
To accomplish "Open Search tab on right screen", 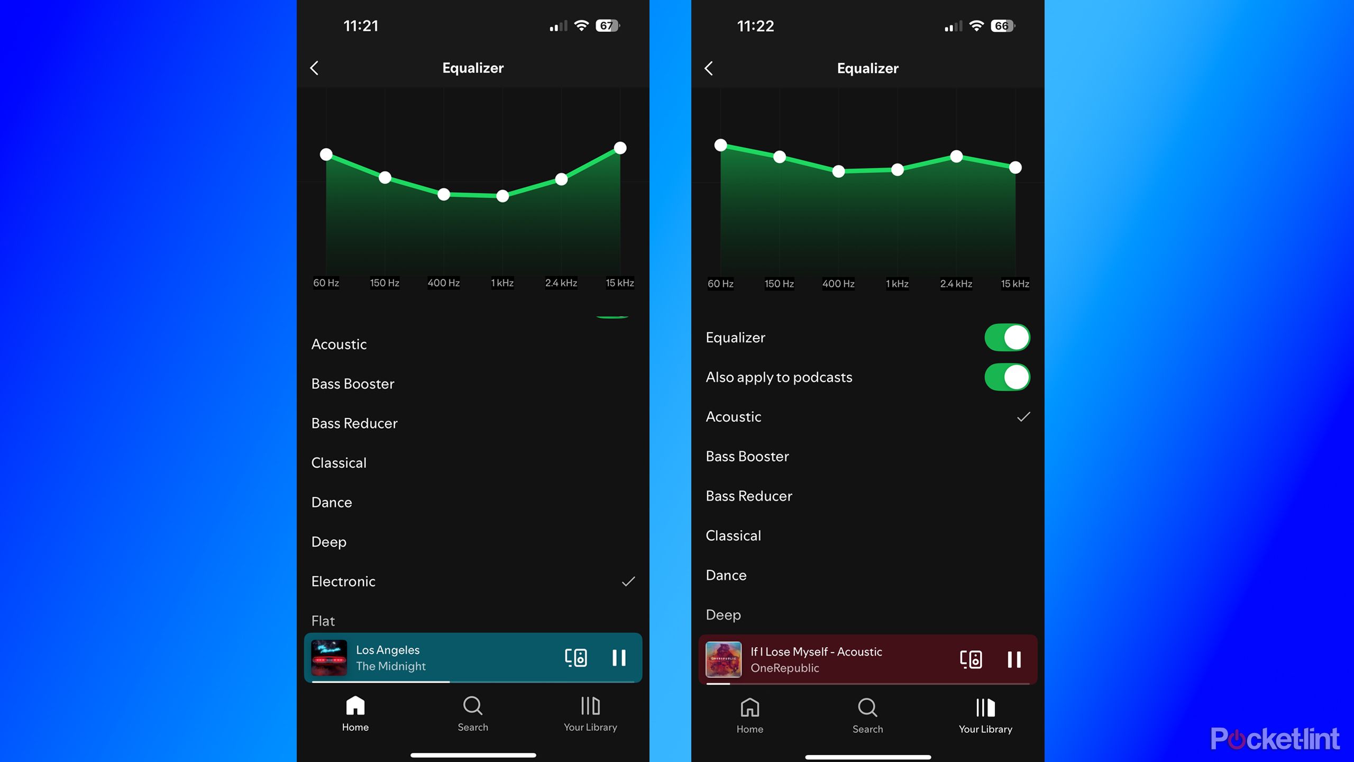I will pyautogui.click(x=867, y=714).
